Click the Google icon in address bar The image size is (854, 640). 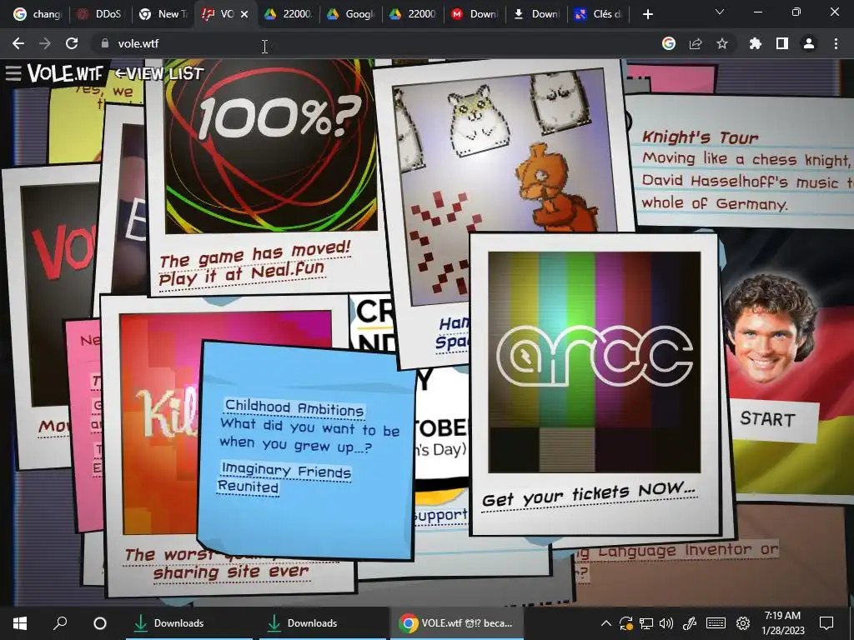point(669,43)
